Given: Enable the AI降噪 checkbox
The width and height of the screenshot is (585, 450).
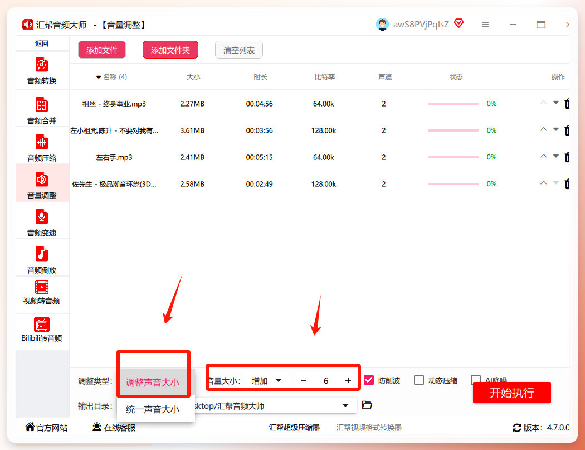Looking at the screenshot, I should (x=476, y=380).
